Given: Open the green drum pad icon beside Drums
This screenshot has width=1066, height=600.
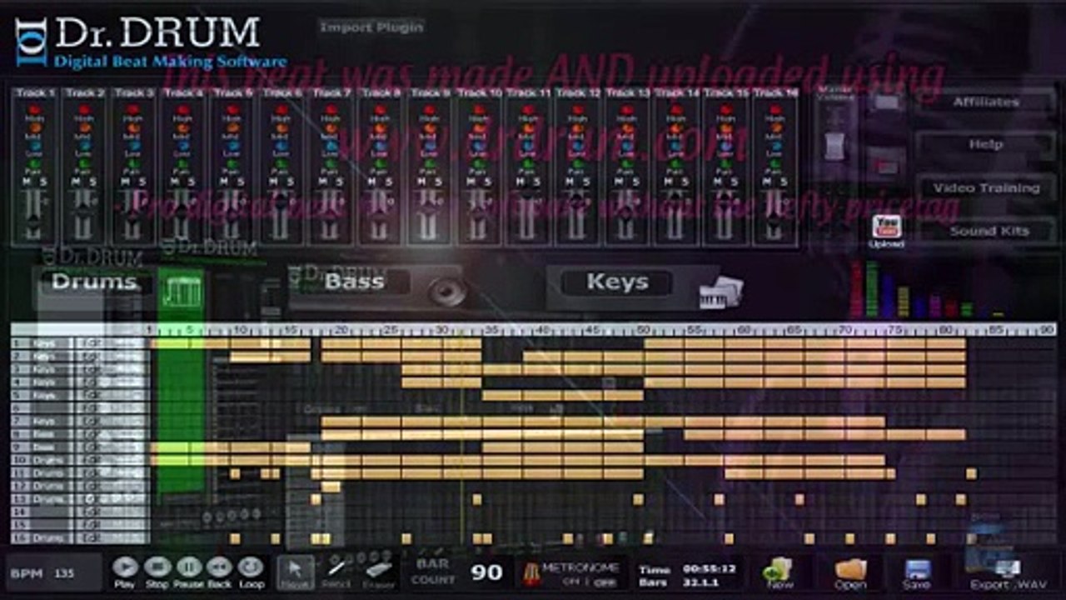Looking at the screenshot, I should [x=182, y=290].
